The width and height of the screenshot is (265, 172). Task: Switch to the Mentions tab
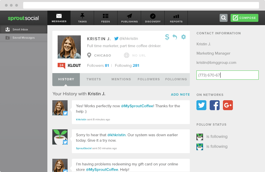click(121, 79)
